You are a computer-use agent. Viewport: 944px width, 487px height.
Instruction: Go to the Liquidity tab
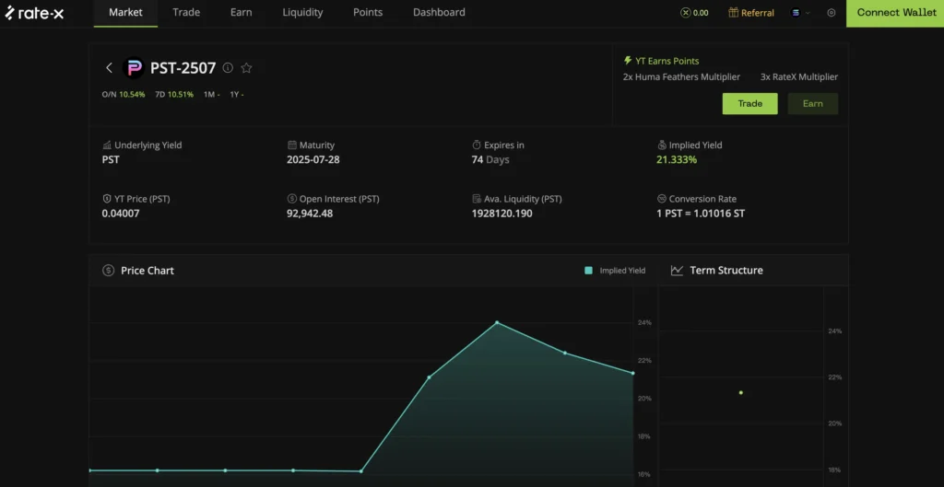(x=302, y=13)
